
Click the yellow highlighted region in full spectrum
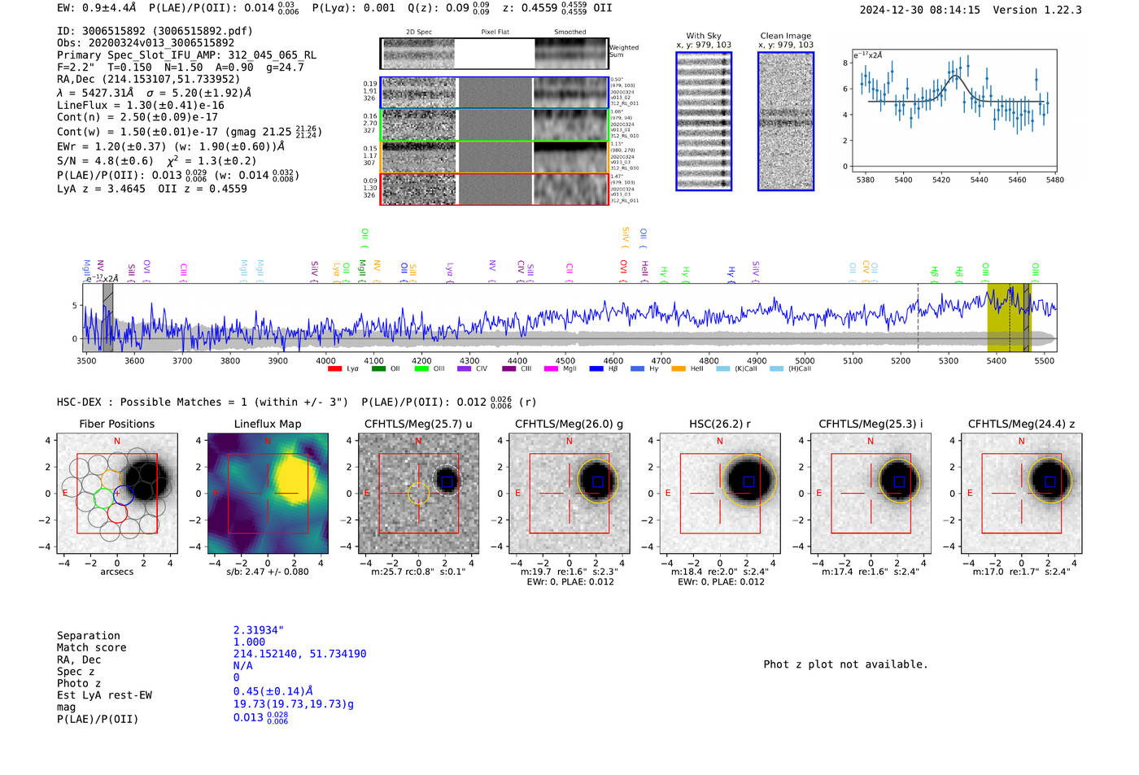point(1009,318)
